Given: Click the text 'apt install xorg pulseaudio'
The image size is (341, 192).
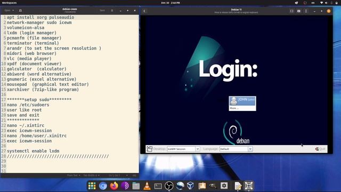Looking at the screenshot, I should [x=40, y=18].
